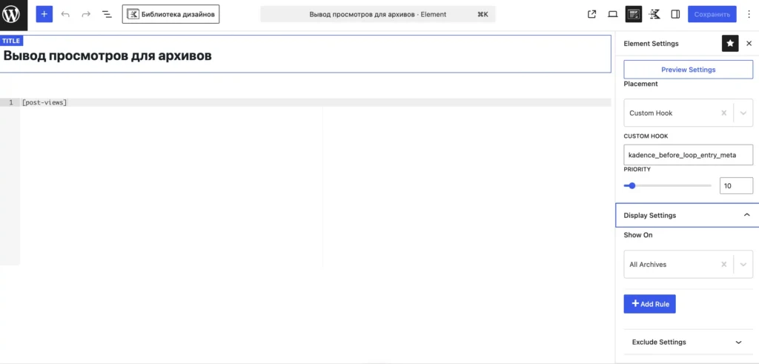Open the Show On dropdown arrow
Image resolution: width=759 pixels, height=364 pixels.
click(743, 264)
